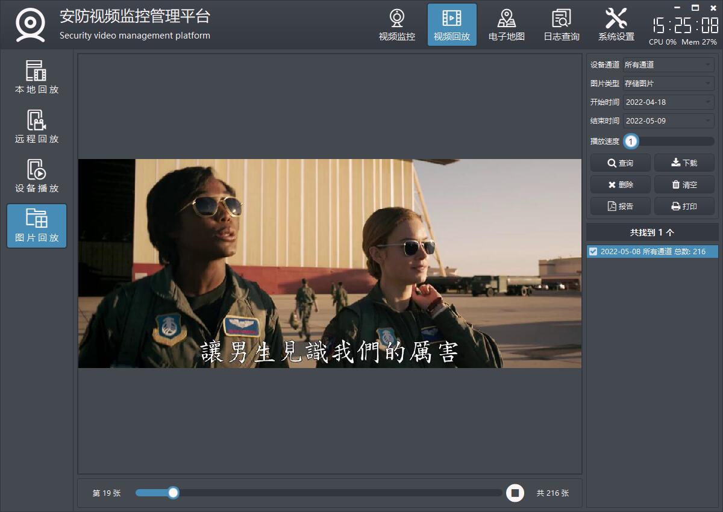Click the 删除 delete button
The width and height of the screenshot is (723, 512).
tap(620, 184)
